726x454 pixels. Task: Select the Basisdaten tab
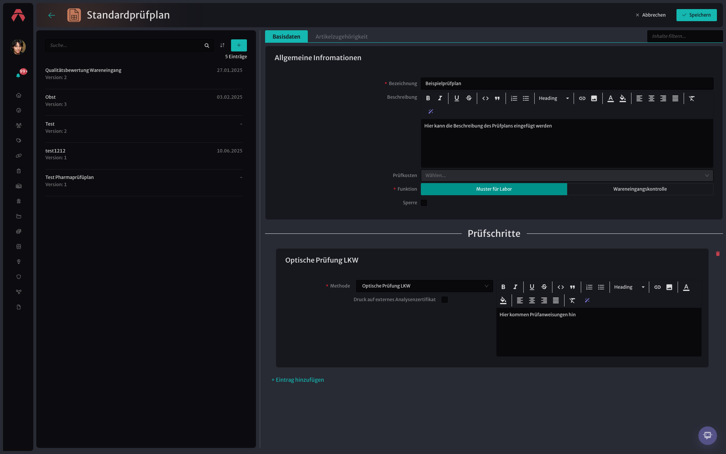point(286,37)
